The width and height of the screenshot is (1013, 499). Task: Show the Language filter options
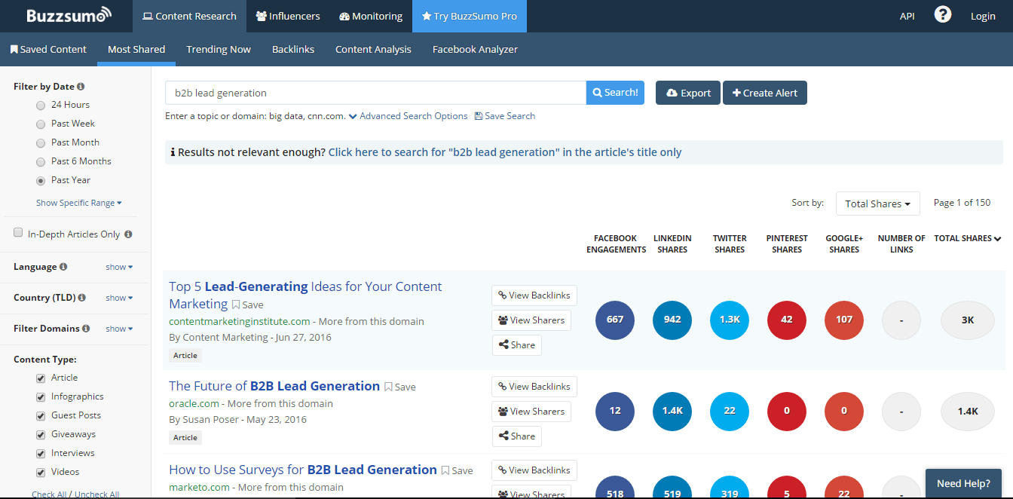[x=119, y=267]
